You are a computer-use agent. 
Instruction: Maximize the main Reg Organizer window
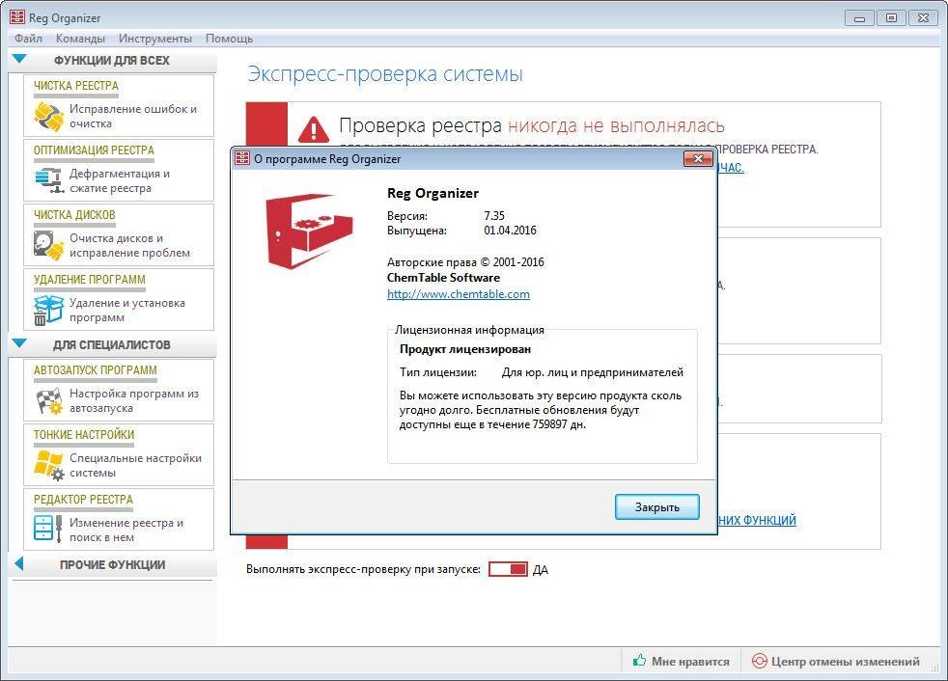891,18
